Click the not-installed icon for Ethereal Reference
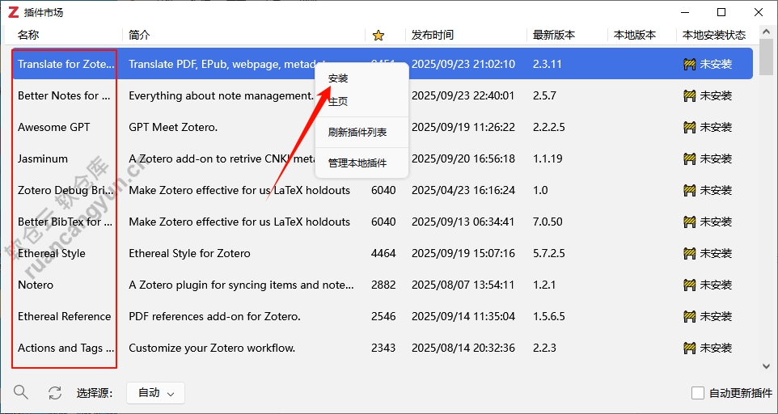 click(689, 316)
